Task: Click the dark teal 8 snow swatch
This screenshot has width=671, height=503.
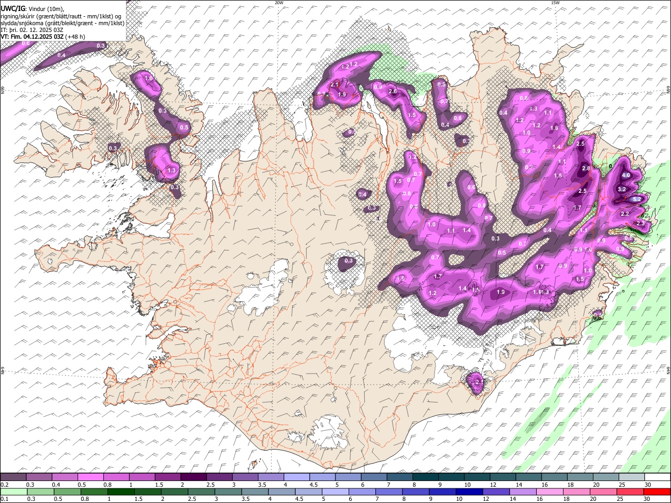Action: (425, 477)
